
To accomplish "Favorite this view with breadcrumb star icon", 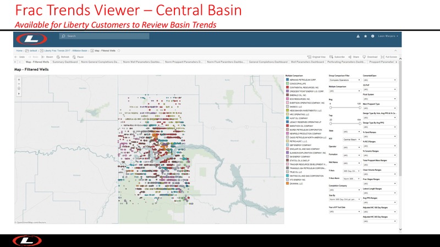I will [x=119, y=50].
